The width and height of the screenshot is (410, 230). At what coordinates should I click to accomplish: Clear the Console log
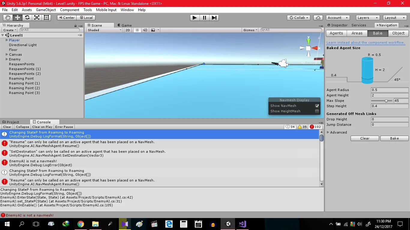(7, 127)
